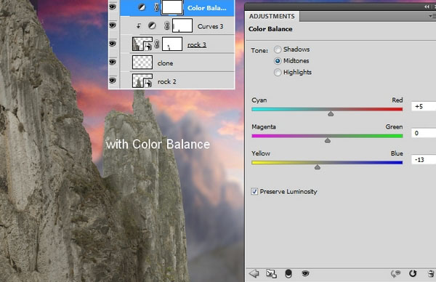Click the Yellow-Blue slider handle

click(318, 167)
